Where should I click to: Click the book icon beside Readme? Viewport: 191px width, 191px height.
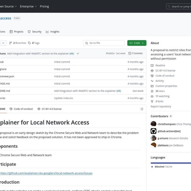[x=152, y=66]
